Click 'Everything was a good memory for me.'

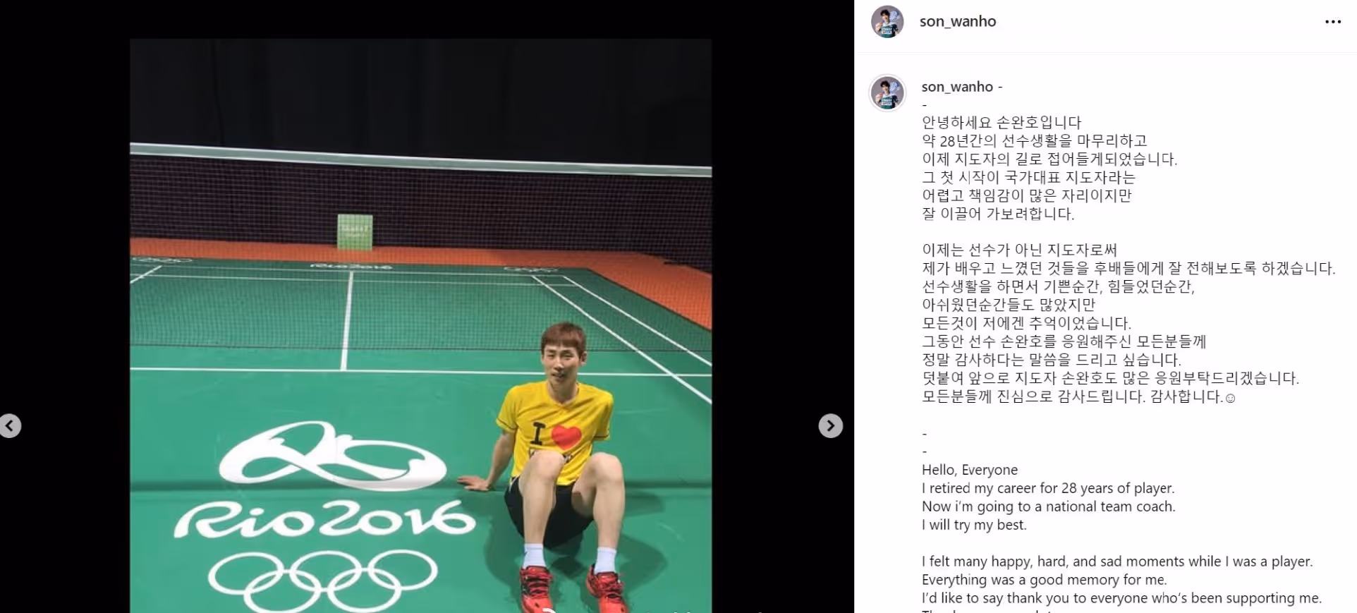pos(1044,580)
